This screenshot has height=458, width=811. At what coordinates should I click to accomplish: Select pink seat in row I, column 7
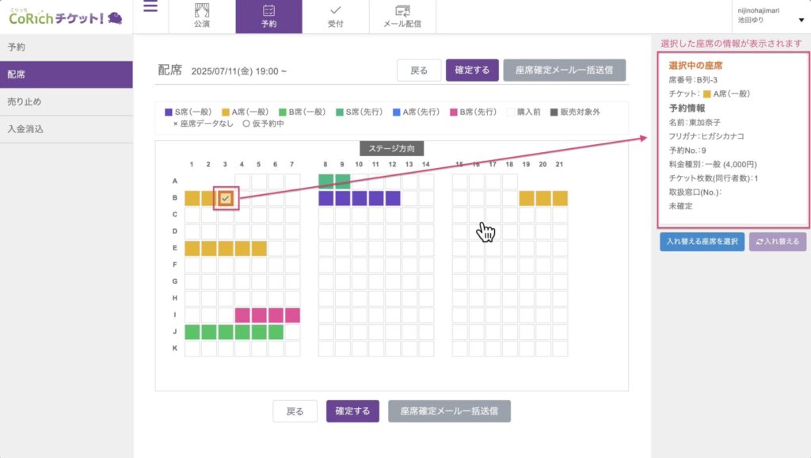(x=292, y=315)
